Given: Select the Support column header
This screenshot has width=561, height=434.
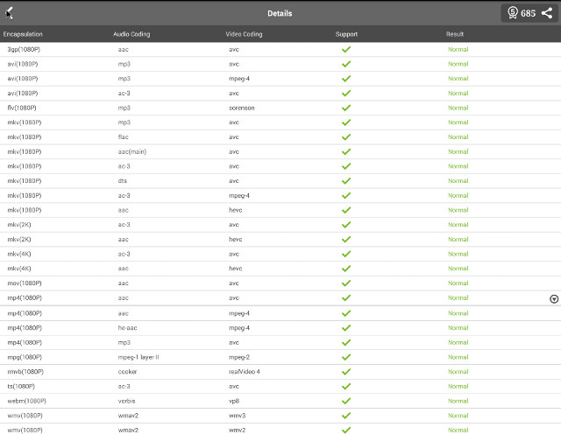Looking at the screenshot, I should coord(346,34).
